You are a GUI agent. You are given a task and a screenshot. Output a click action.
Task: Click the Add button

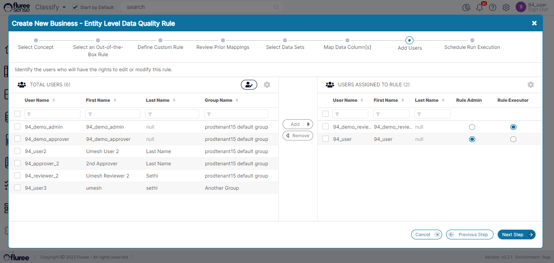pyautogui.click(x=298, y=124)
